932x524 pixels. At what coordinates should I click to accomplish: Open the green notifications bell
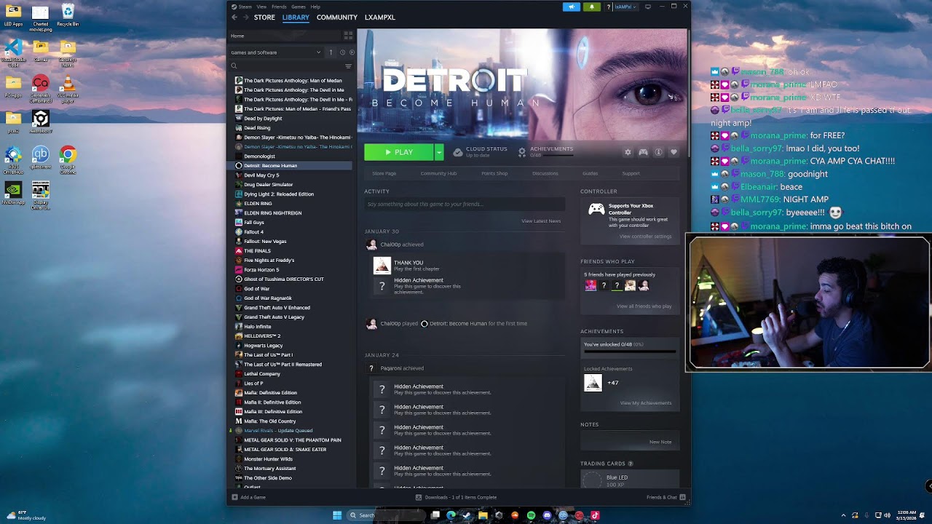[591, 7]
